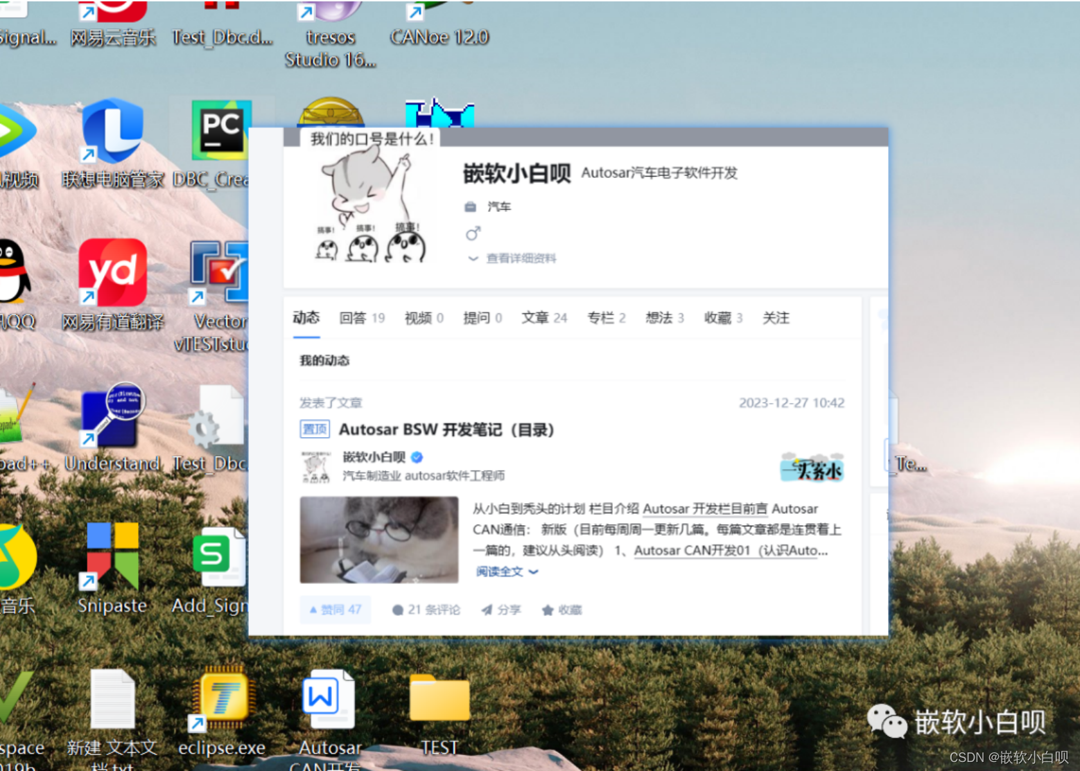Screen dimensions: 1080x771
Task: Switch to the 回答 19 tab
Action: tap(362, 318)
